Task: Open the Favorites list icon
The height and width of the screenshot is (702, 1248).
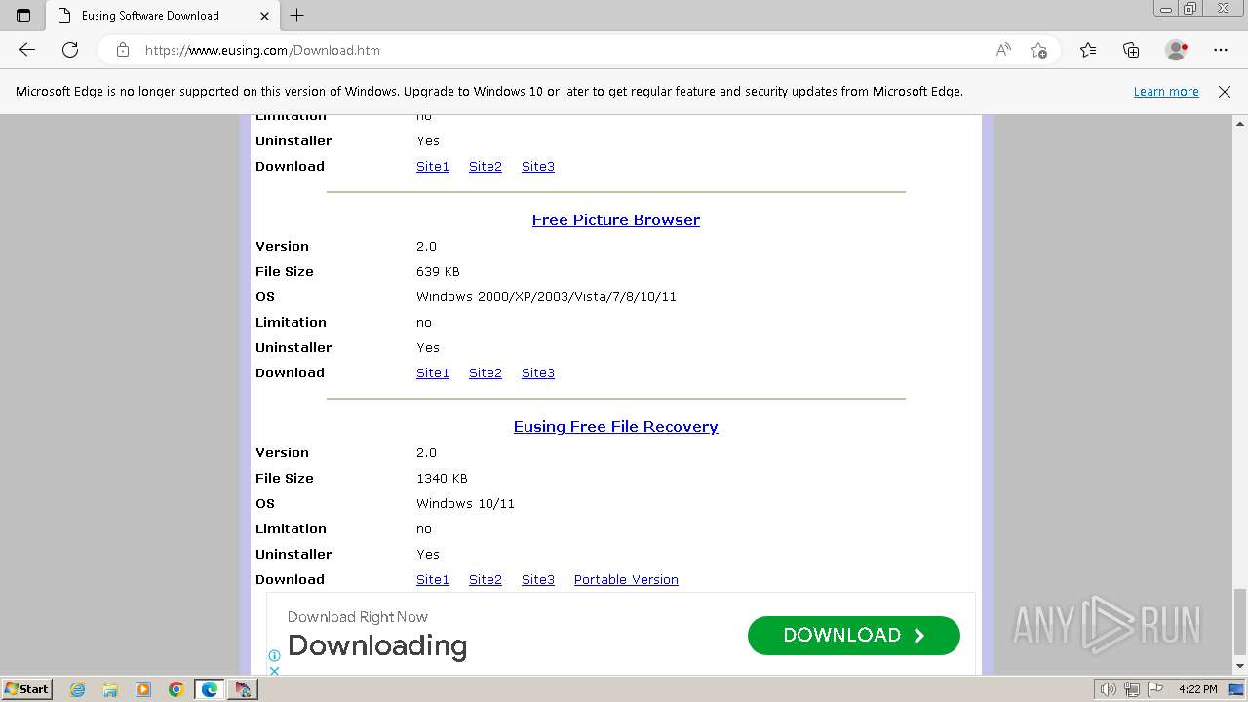Action: tap(1088, 50)
